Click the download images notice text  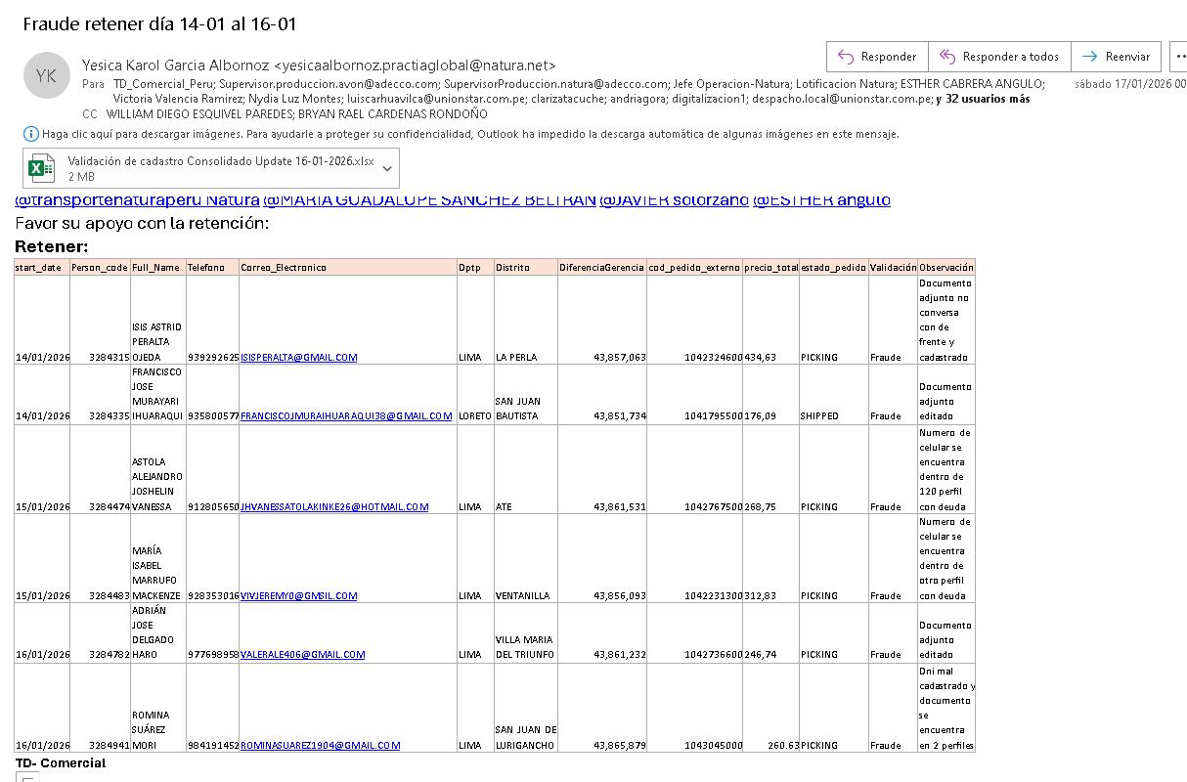click(x=469, y=134)
